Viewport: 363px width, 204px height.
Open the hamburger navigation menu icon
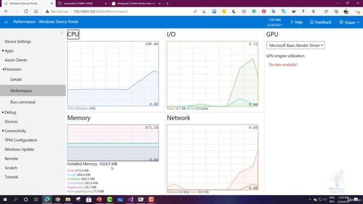(x=6, y=22)
